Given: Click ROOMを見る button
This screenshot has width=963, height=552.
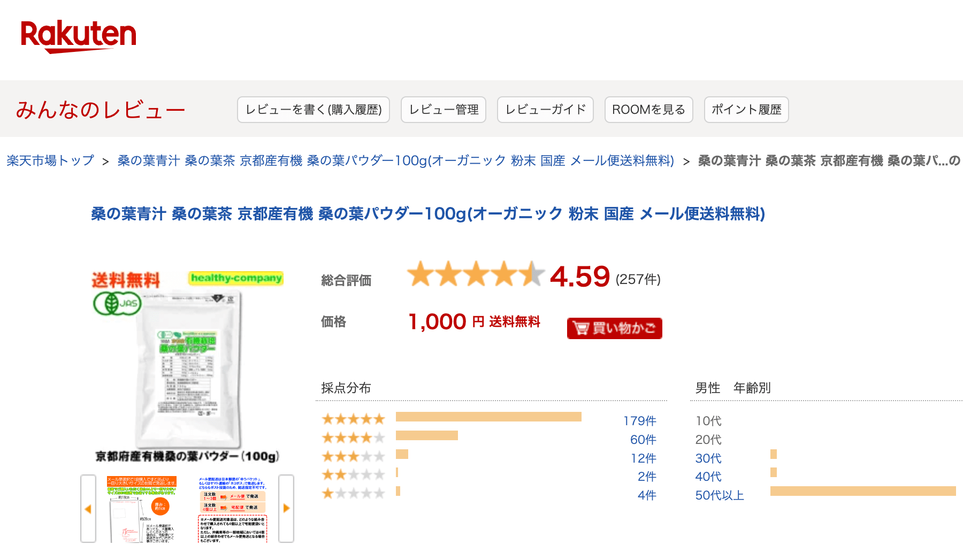Looking at the screenshot, I should coord(649,110).
